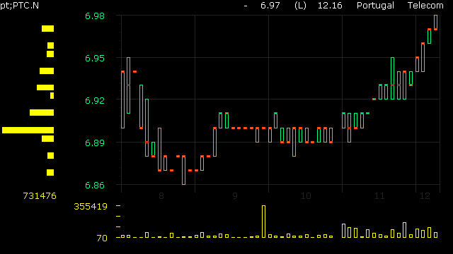Select the lowest price bar touching 6.86
Image resolution: width=453 pixels, height=254 pixels.
[184, 170]
